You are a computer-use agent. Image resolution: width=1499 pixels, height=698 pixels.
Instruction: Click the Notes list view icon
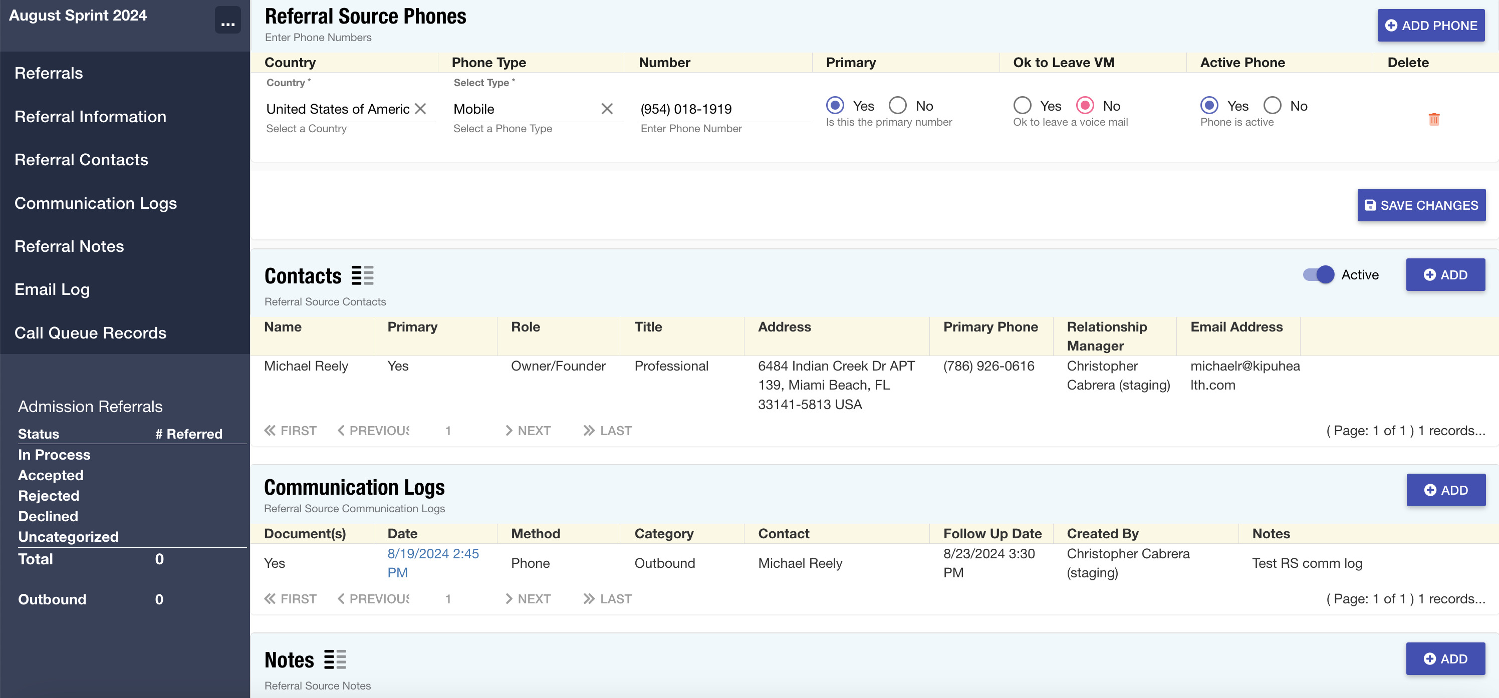[335, 659]
